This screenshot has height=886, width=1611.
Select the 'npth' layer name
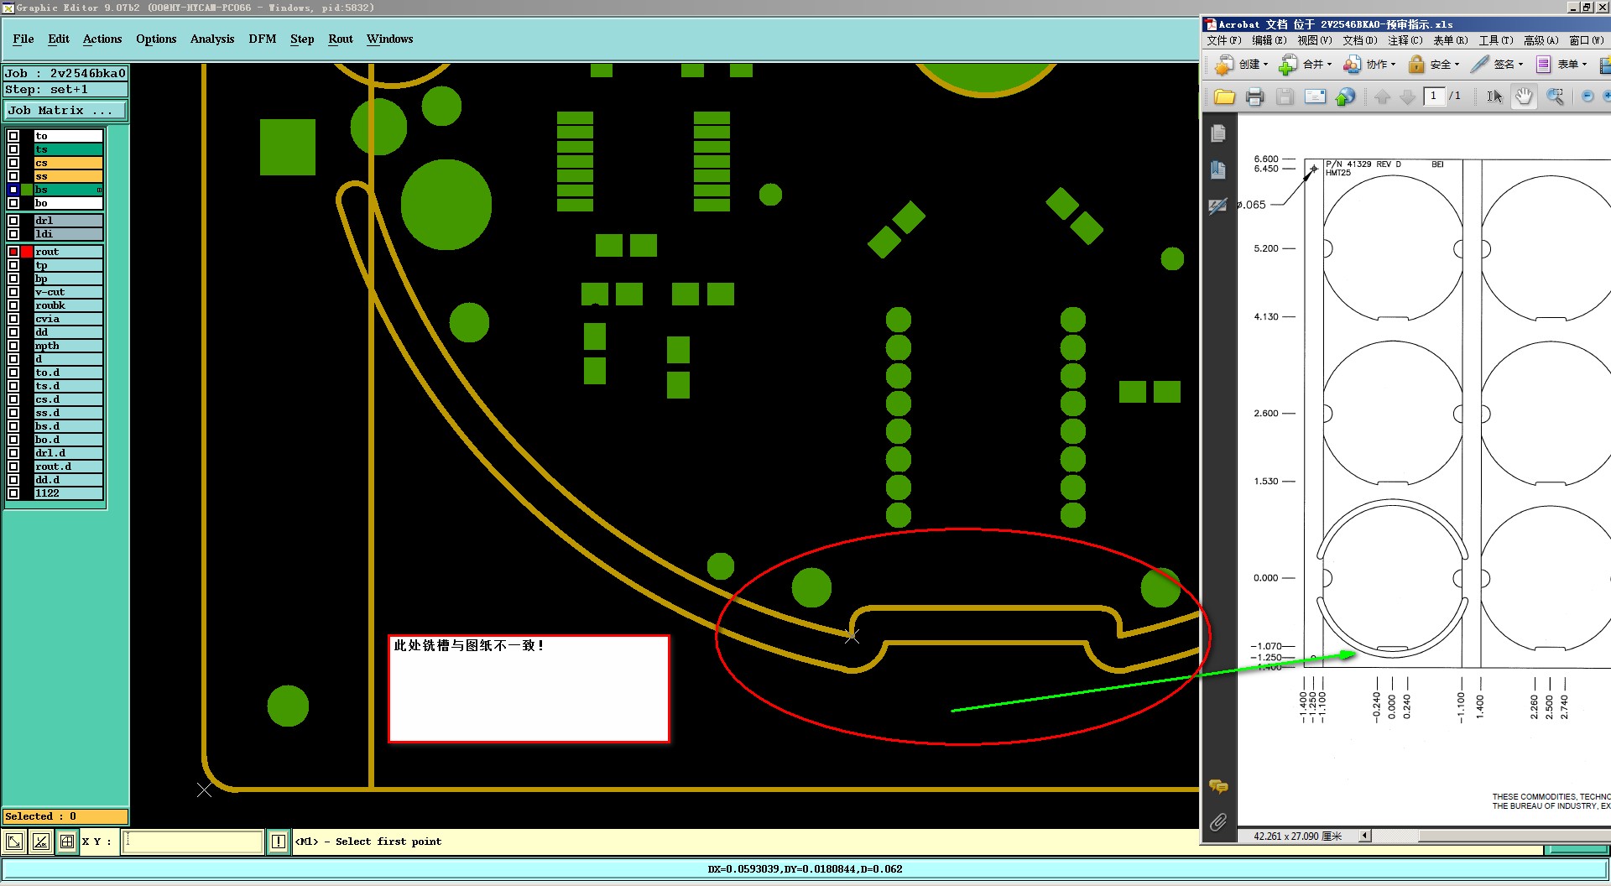coord(68,346)
